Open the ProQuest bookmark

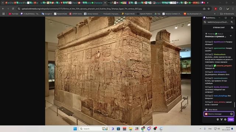point(110,14)
